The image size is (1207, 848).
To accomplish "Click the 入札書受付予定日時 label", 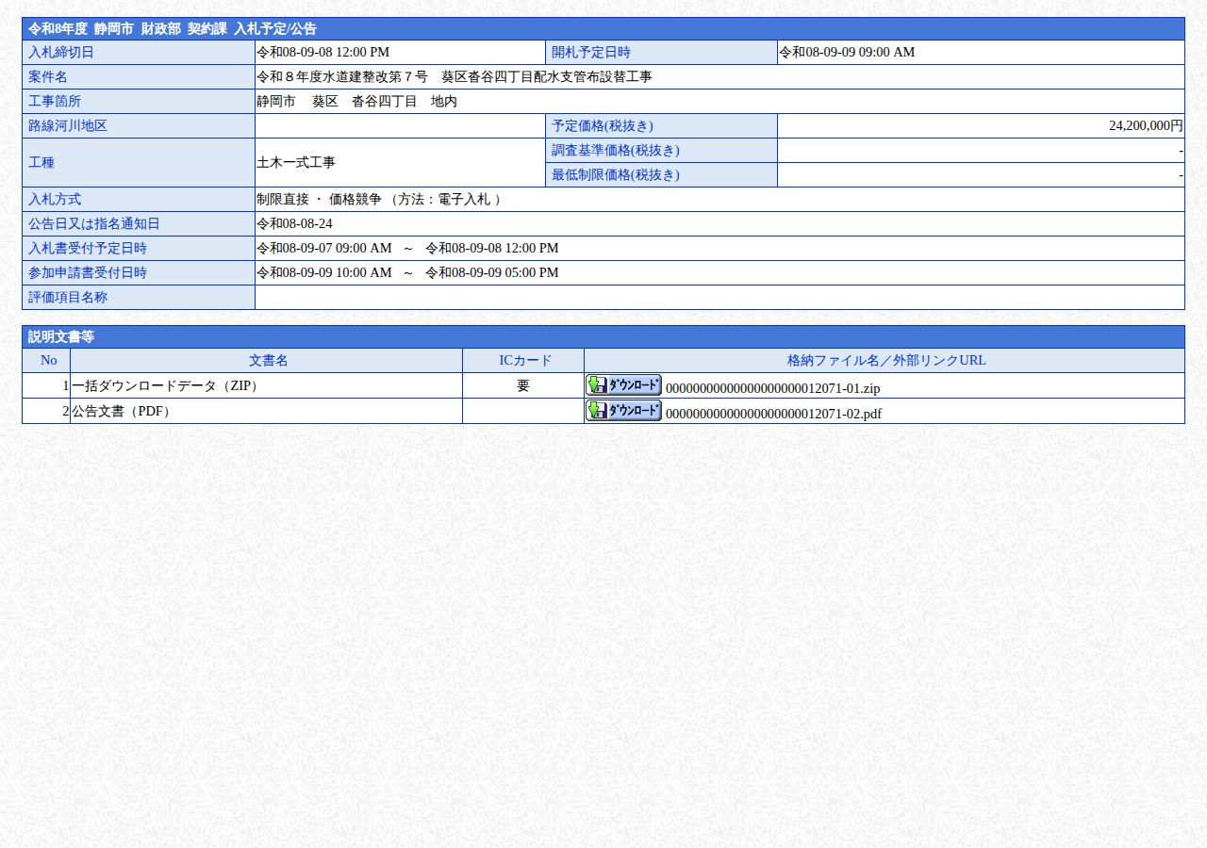I will (x=88, y=249).
